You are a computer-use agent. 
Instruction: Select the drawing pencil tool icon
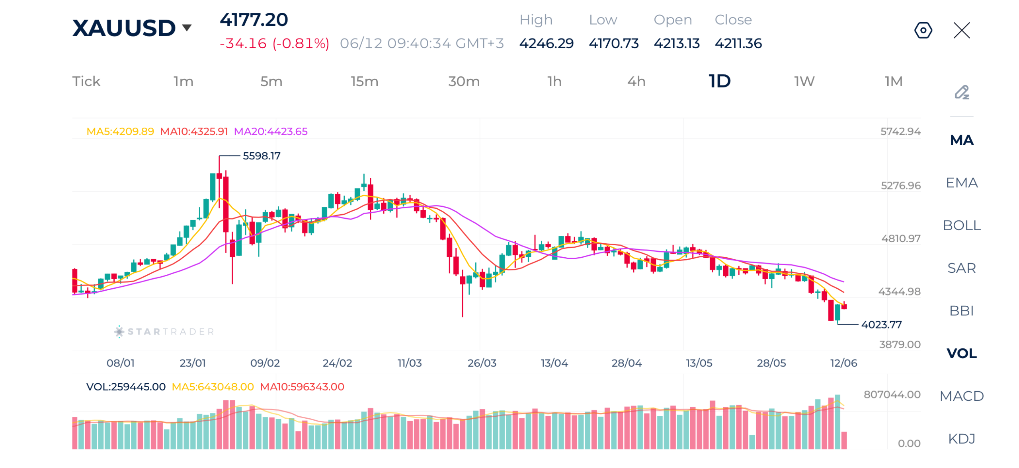pos(962,92)
